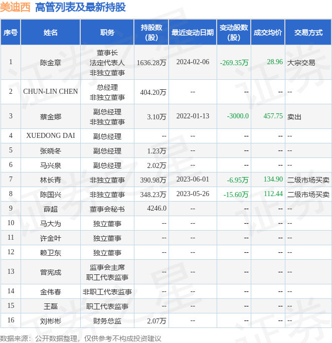Select the name 蔡金娜
Screen dimensions: 332x343
coord(51,117)
